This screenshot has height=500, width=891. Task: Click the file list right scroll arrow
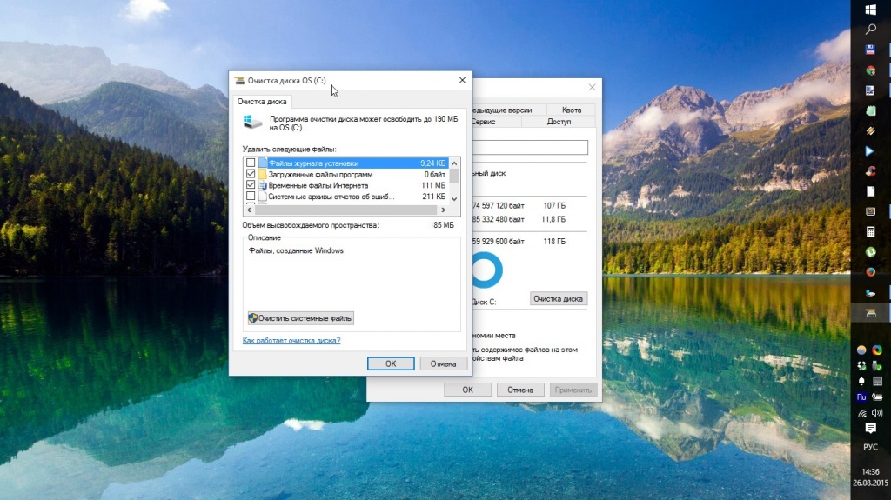(x=443, y=210)
